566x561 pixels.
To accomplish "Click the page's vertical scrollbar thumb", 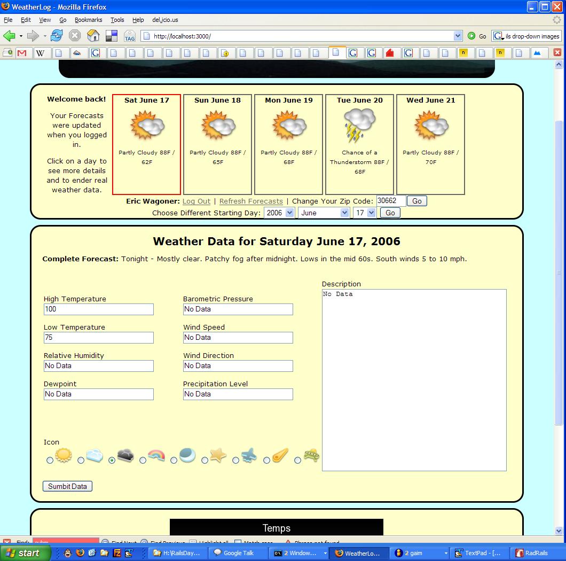I will [559, 272].
